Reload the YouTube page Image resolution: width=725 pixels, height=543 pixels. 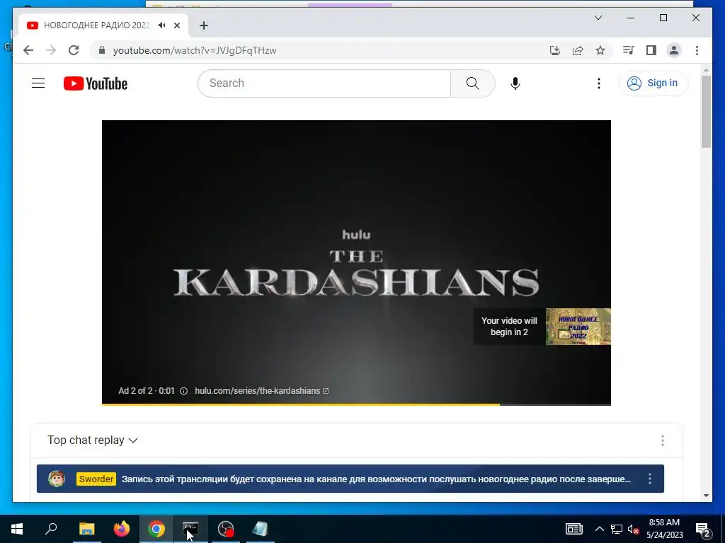tap(74, 50)
